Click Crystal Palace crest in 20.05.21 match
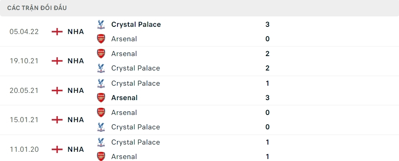 (101, 83)
